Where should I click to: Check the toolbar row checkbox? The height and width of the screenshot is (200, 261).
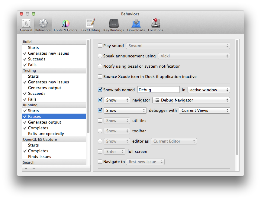tap(100, 131)
